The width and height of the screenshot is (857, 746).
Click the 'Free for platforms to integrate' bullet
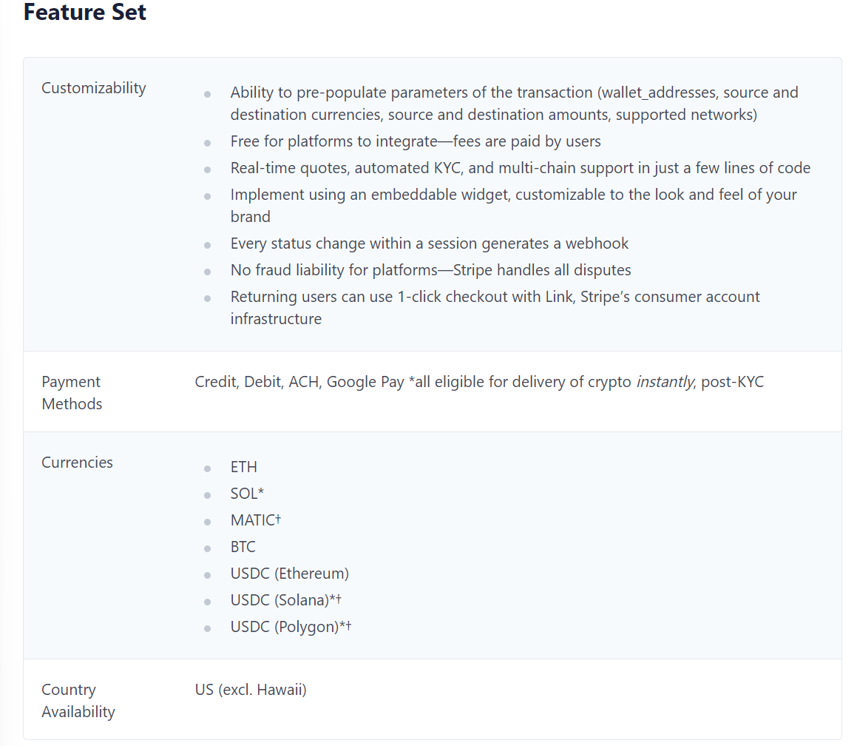coord(415,141)
